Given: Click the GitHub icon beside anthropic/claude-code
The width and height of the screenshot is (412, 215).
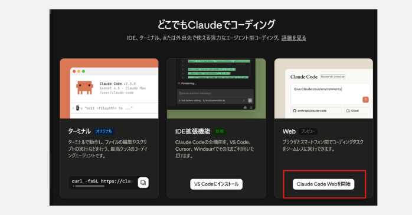Looking at the screenshot, I should 295,111.
